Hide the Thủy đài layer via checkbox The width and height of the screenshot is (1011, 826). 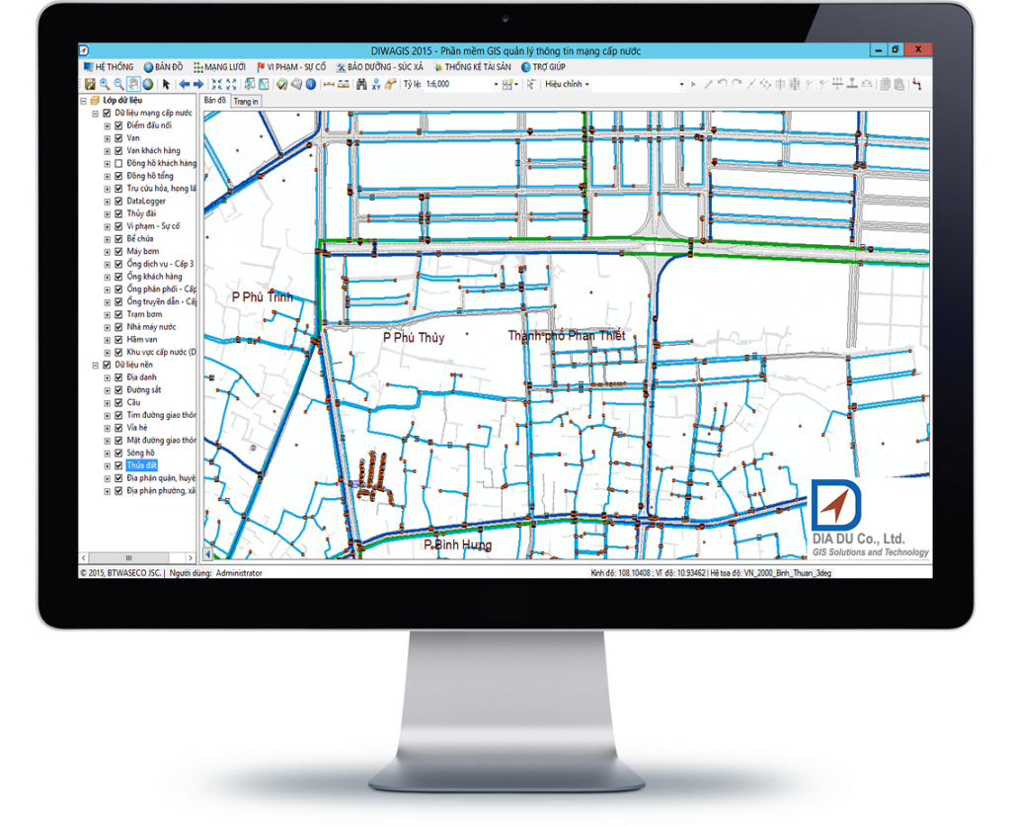coord(118,213)
